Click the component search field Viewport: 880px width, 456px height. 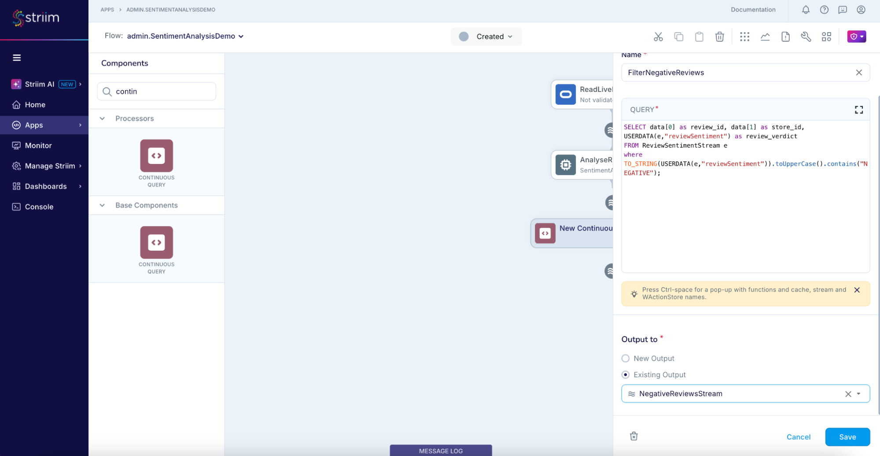pos(157,91)
